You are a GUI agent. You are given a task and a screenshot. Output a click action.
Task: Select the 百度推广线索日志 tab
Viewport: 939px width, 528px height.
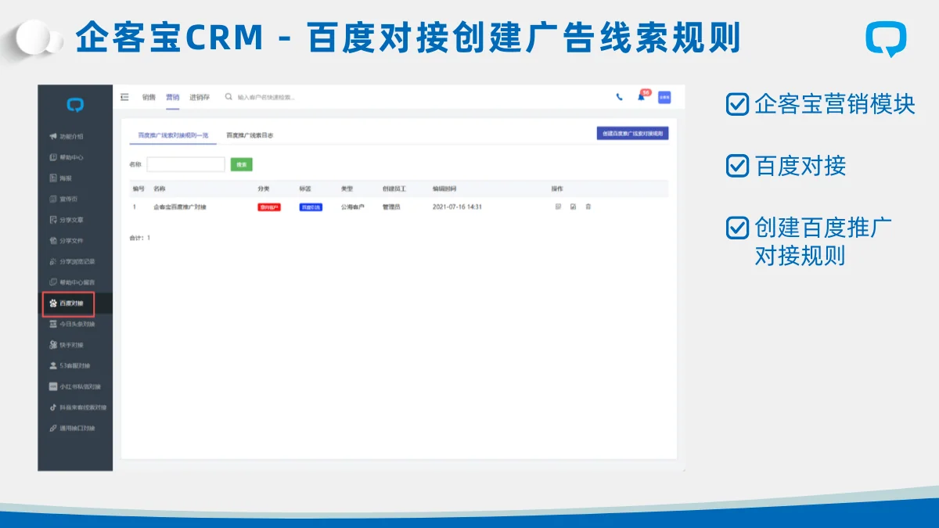[250, 135]
